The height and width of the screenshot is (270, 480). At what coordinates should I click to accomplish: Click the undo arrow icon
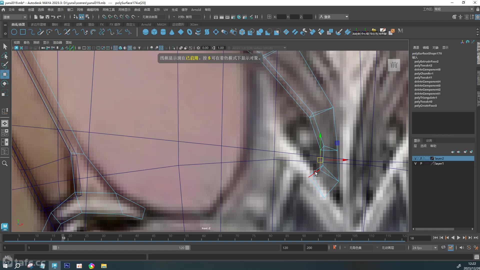tap(53, 17)
